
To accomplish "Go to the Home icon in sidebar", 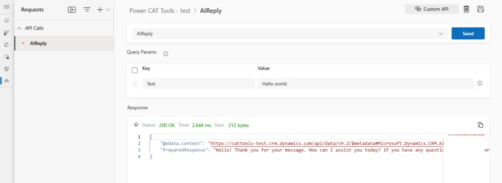I will click(6, 21).
